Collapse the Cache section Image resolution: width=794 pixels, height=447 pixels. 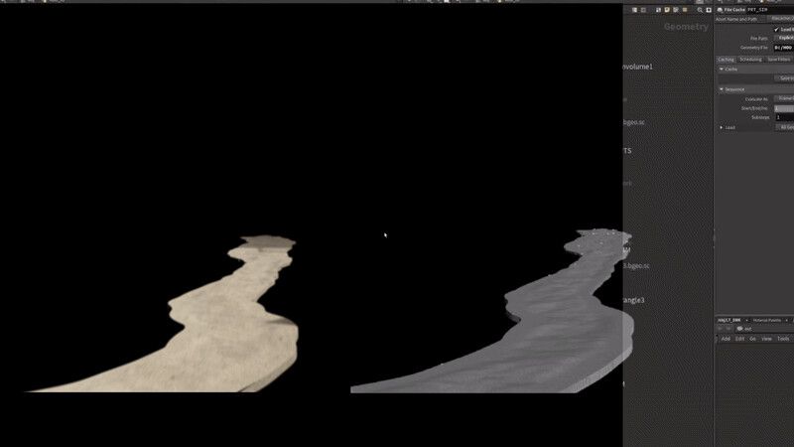[x=722, y=69]
